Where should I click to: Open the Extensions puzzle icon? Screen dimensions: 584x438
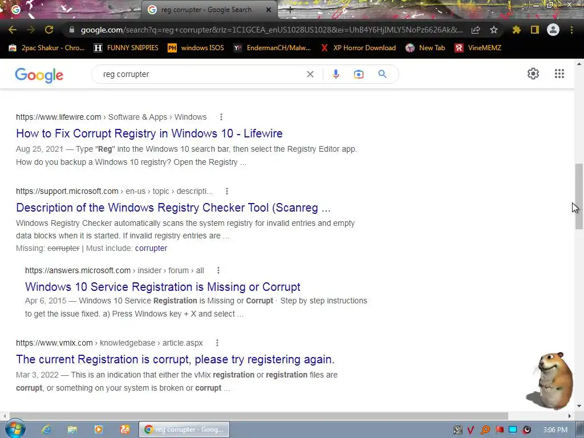click(x=517, y=30)
